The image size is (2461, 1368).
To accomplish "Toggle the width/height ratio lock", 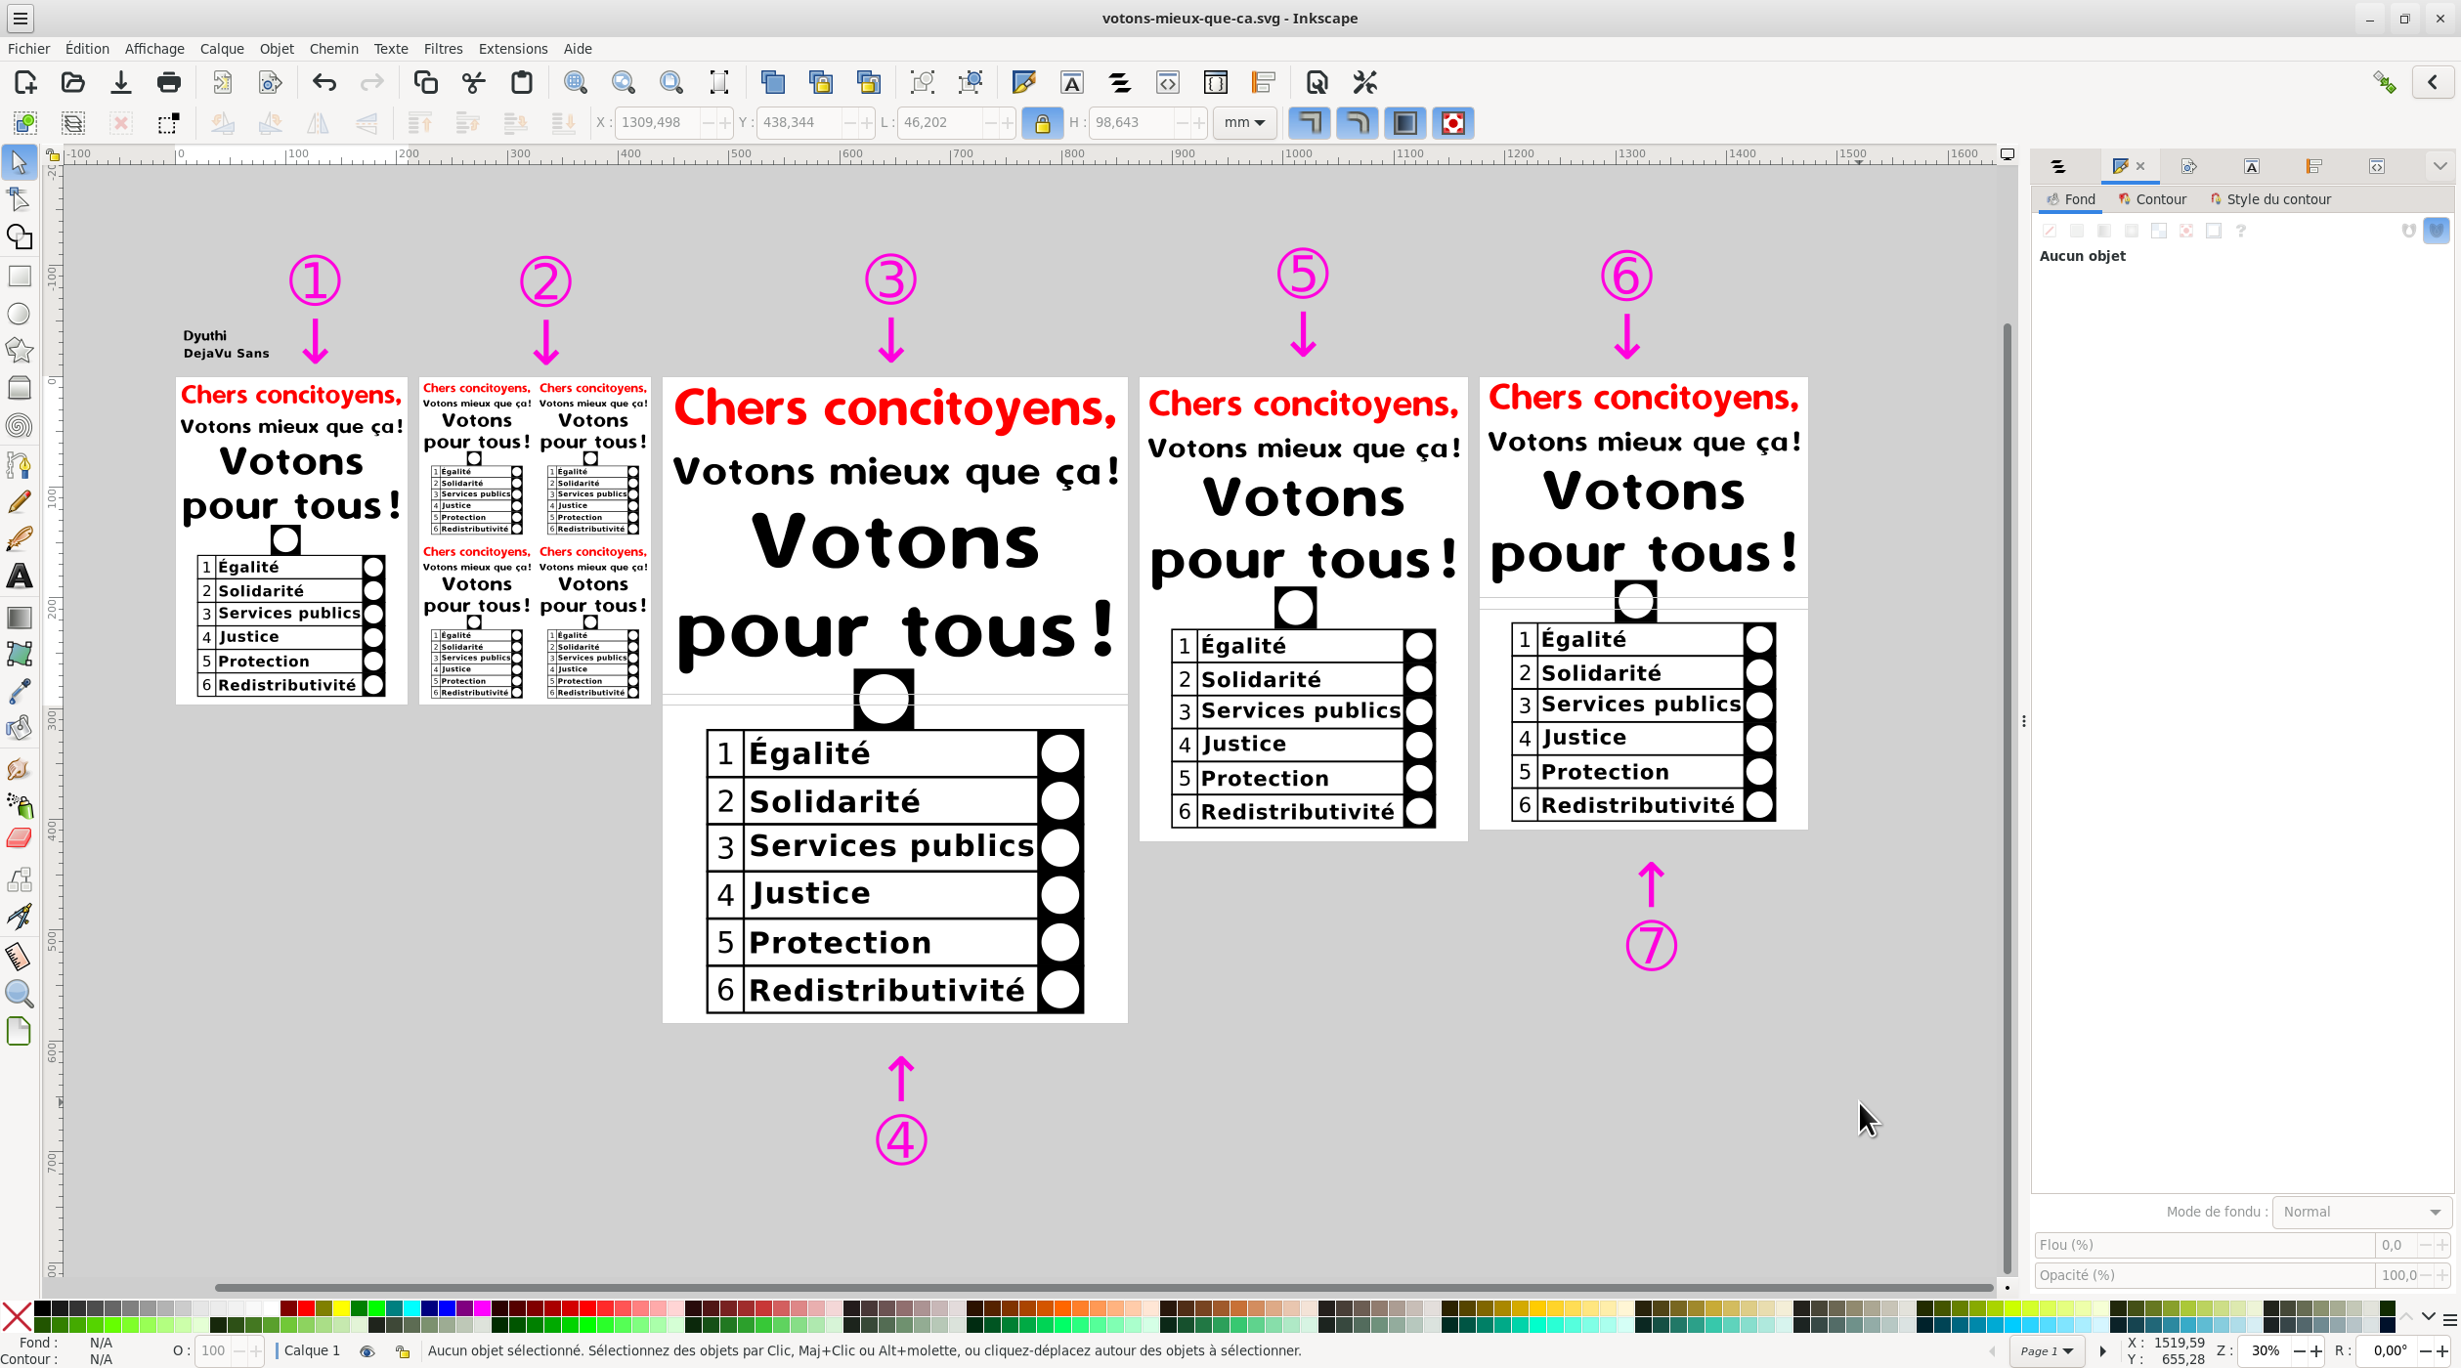I will coord(1042,123).
